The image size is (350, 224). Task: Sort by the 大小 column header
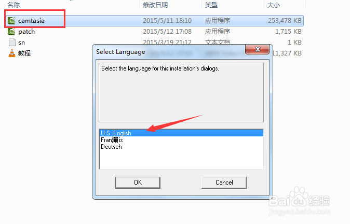274,5
